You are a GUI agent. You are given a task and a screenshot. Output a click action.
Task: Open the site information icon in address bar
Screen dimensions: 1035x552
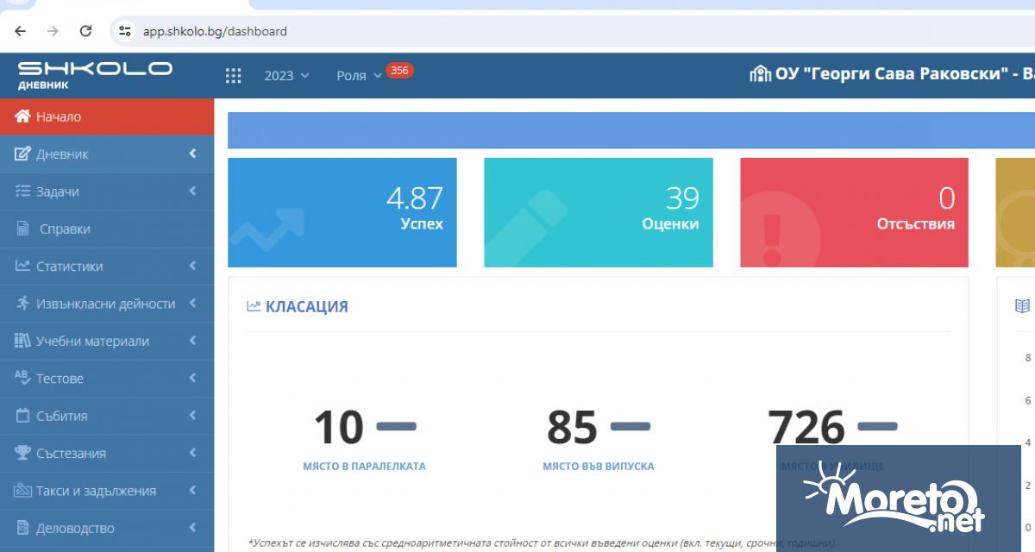[x=125, y=31]
